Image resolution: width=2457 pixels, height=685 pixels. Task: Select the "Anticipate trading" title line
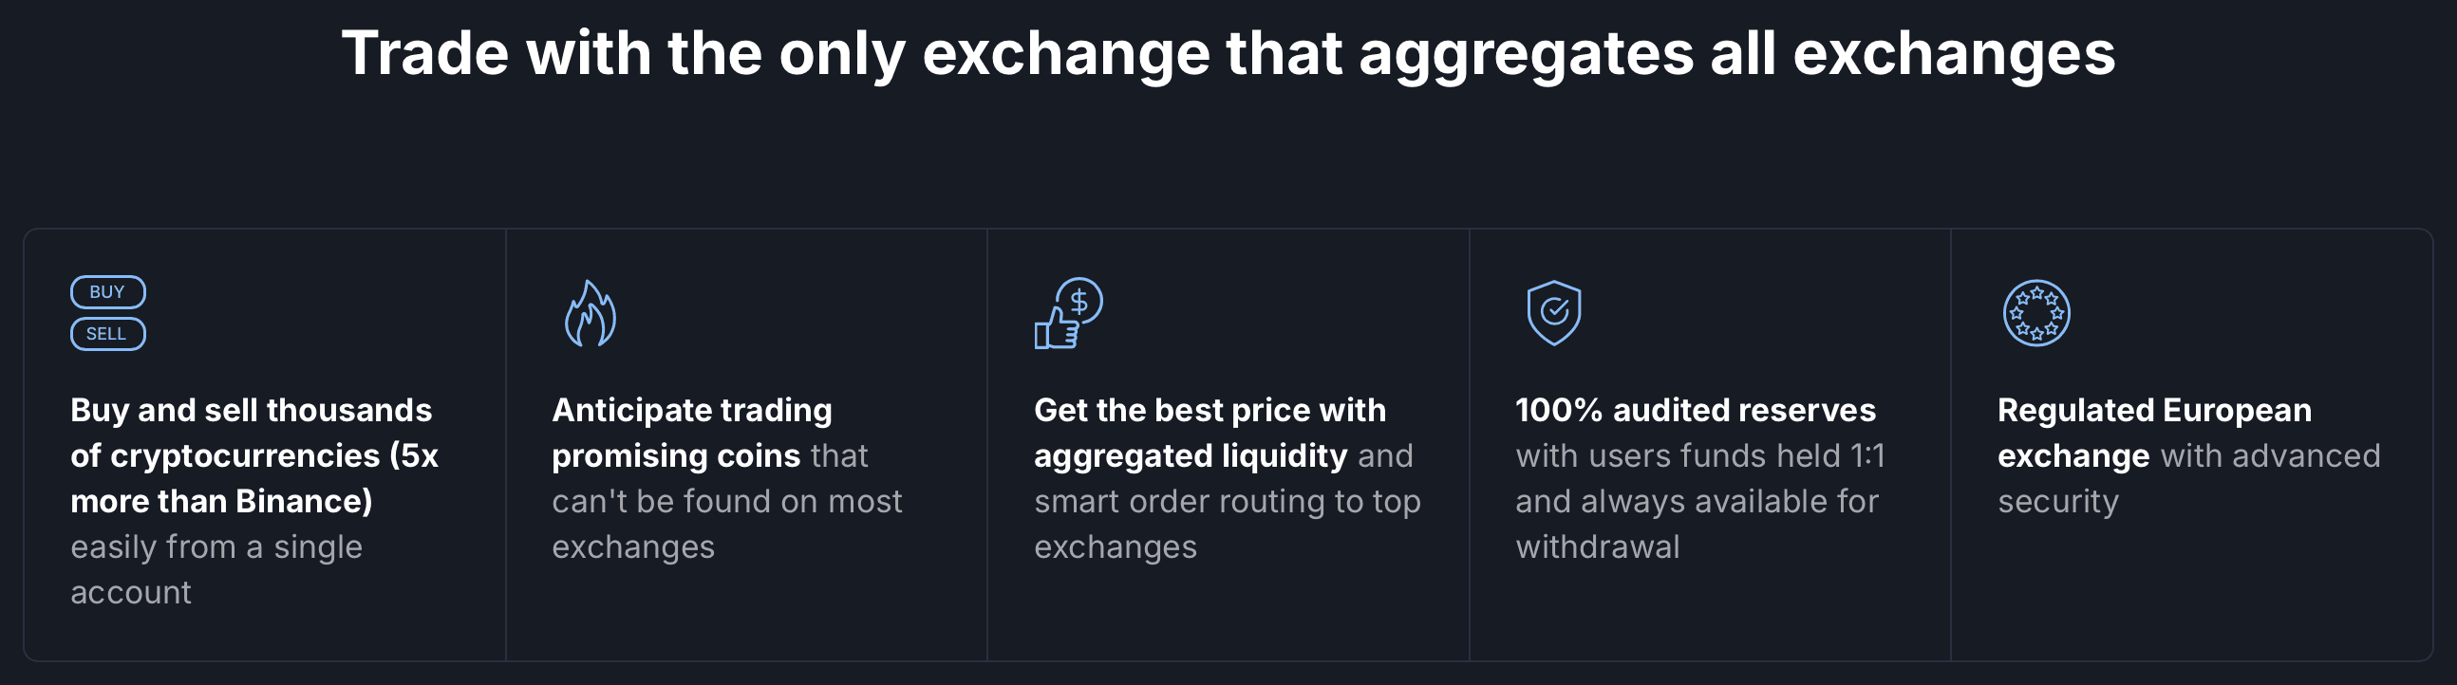(691, 411)
